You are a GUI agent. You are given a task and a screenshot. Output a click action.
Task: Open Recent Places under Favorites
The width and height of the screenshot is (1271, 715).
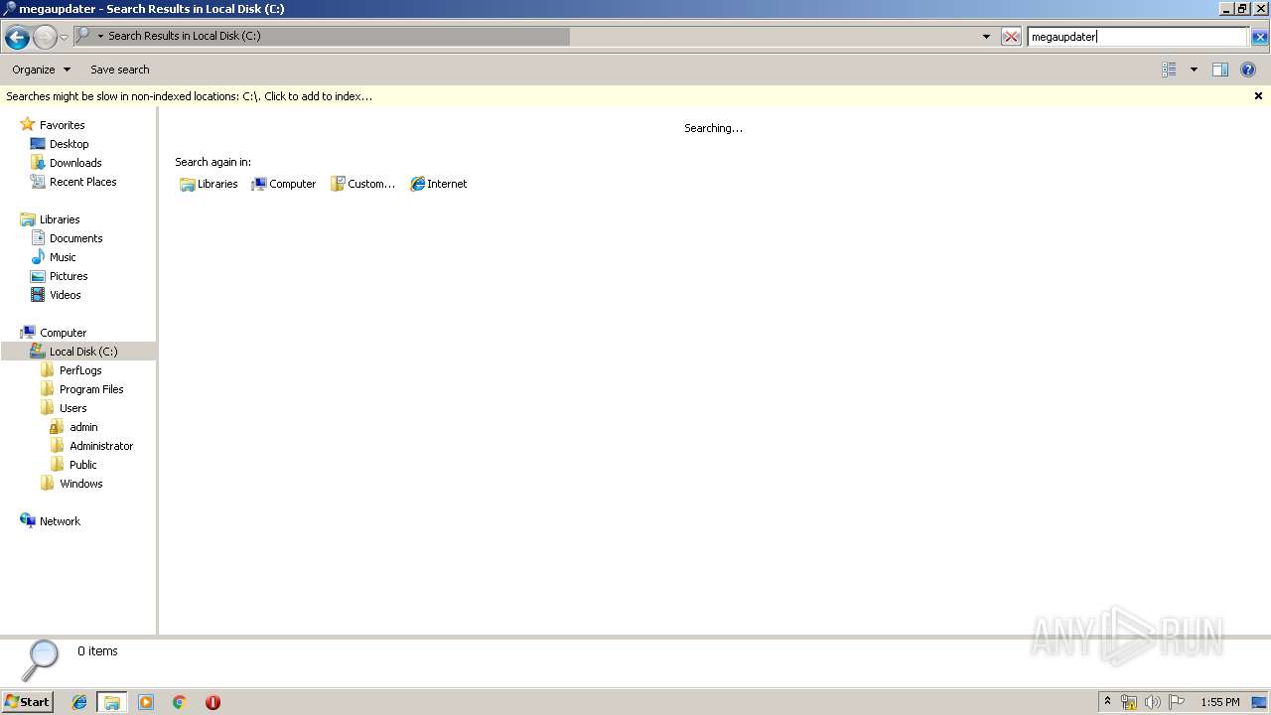click(82, 182)
